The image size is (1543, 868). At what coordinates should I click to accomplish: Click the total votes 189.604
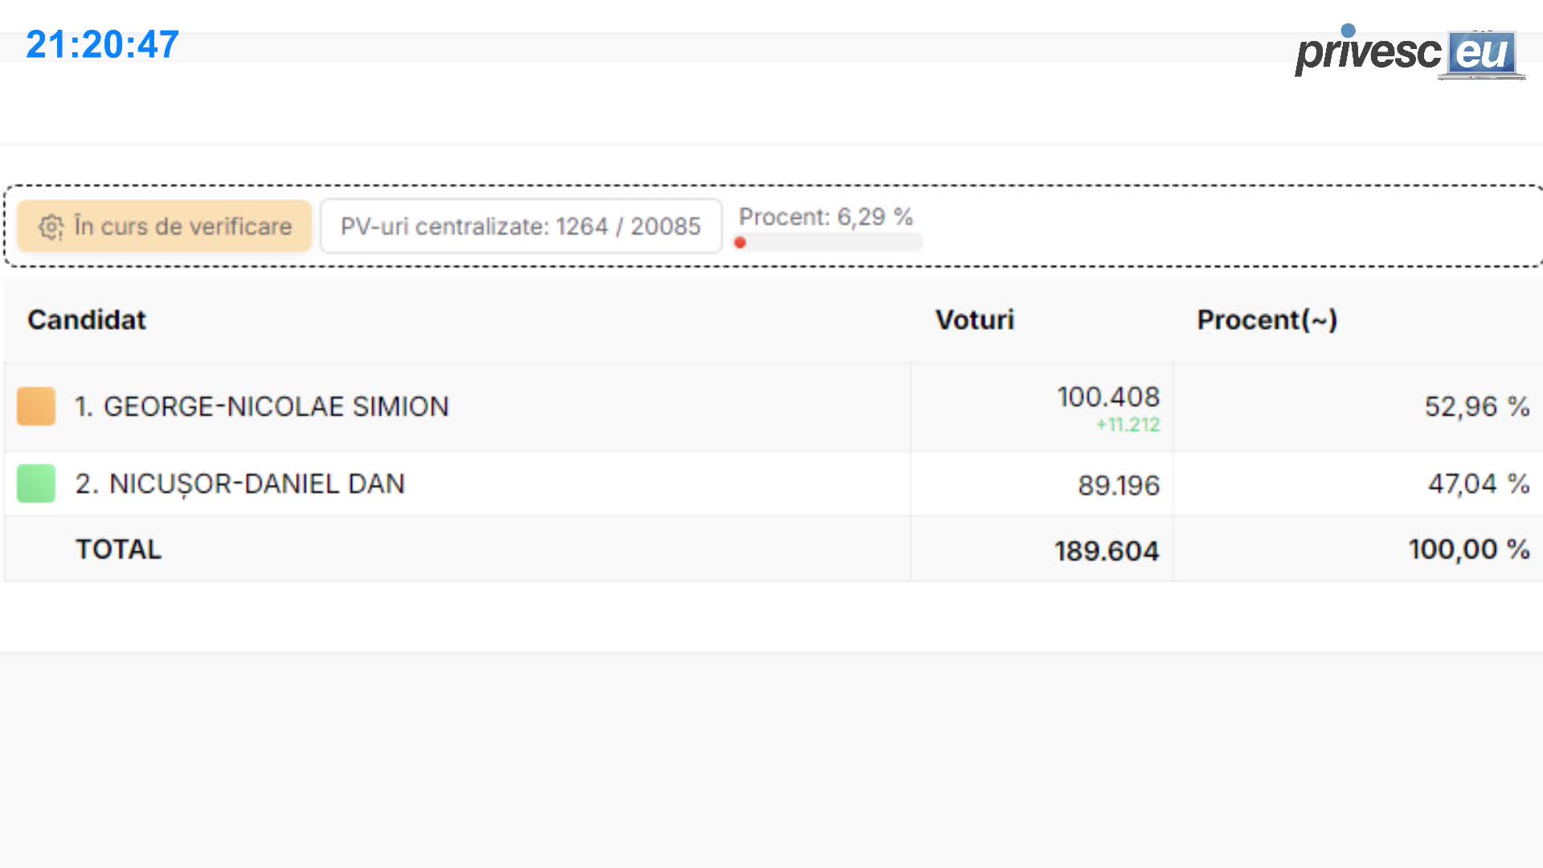click(x=1107, y=551)
